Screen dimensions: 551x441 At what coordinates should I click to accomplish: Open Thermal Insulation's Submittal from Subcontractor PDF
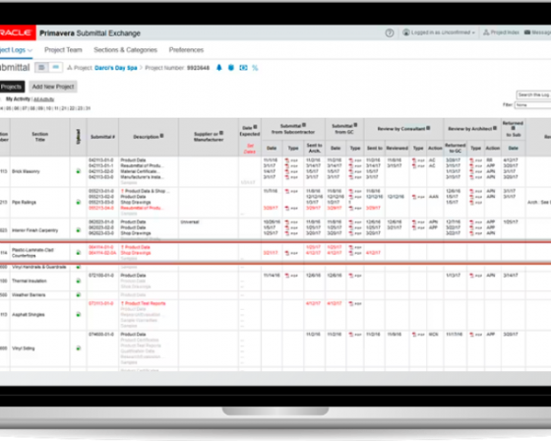[291, 276]
